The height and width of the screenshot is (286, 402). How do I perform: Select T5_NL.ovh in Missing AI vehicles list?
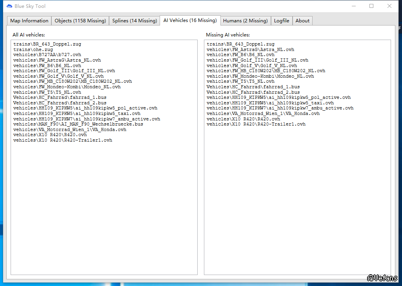click(x=240, y=81)
